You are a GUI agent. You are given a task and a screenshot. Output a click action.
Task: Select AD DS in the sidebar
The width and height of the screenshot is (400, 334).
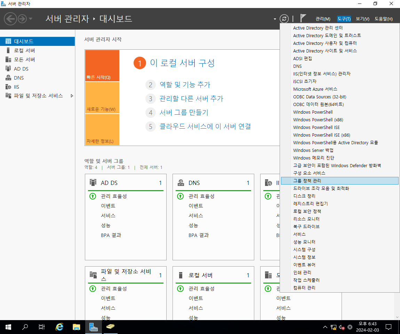click(x=37, y=68)
